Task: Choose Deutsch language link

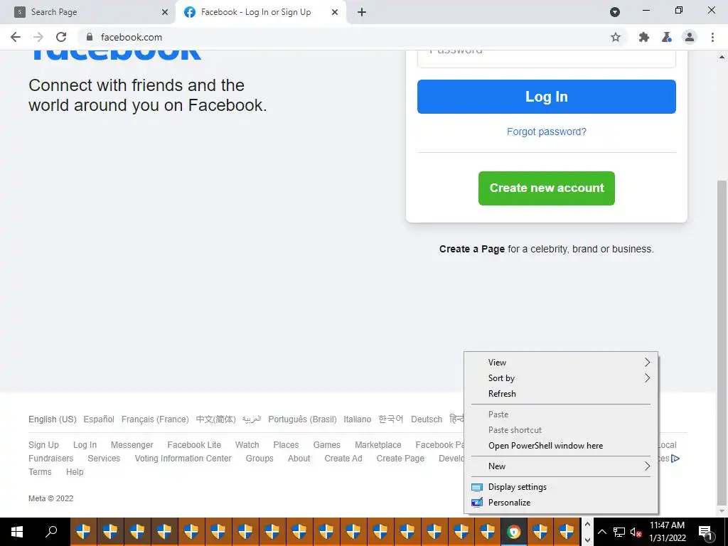Action: (427, 419)
